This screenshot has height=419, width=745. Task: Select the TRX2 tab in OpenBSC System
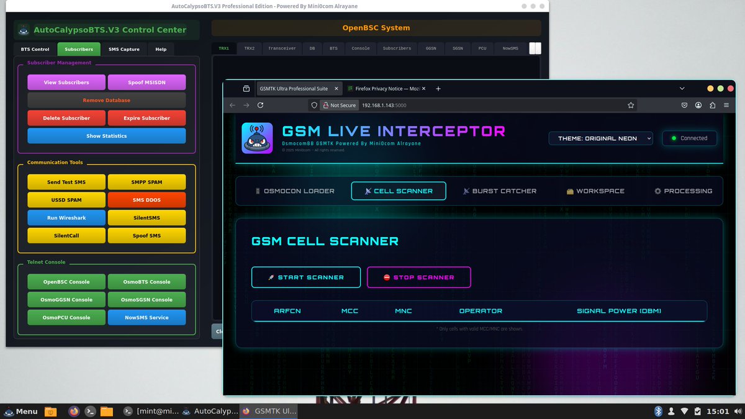tap(249, 48)
